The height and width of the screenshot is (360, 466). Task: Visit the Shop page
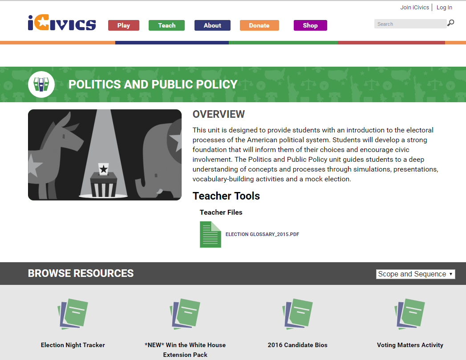[x=310, y=25]
